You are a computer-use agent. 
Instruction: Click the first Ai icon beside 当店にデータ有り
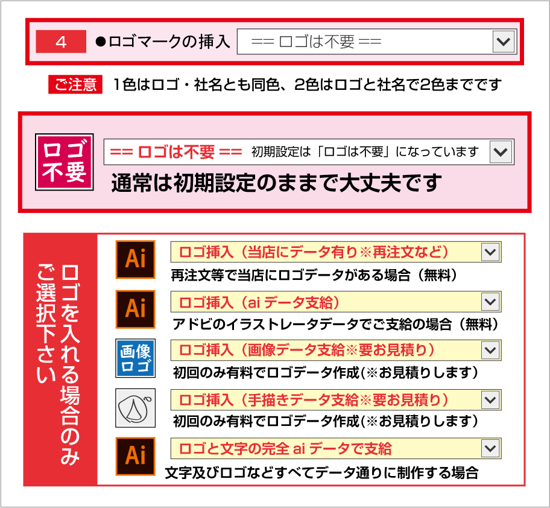(x=136, y=259)
